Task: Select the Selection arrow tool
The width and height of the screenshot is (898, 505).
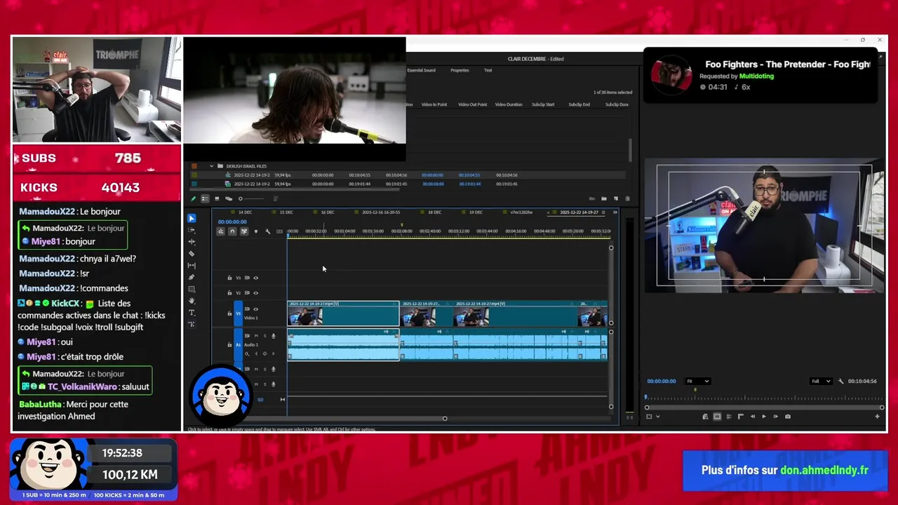Action: coord(192,218)
